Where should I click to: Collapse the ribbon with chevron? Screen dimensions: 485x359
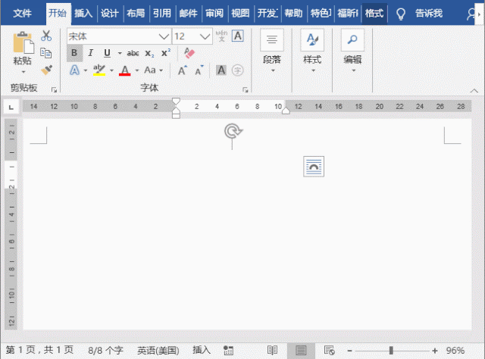coord(474,90)
